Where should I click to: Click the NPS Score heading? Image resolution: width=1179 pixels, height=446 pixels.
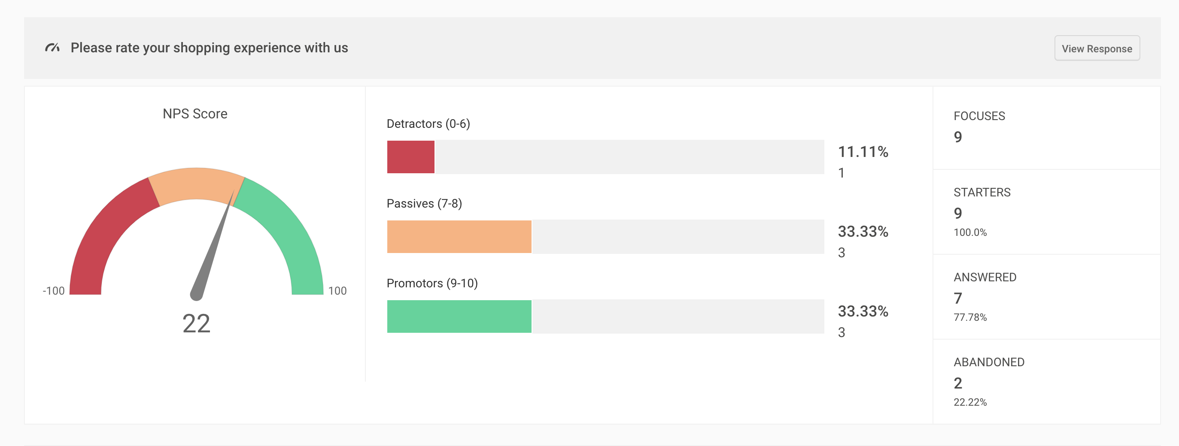tap(195, 114)
